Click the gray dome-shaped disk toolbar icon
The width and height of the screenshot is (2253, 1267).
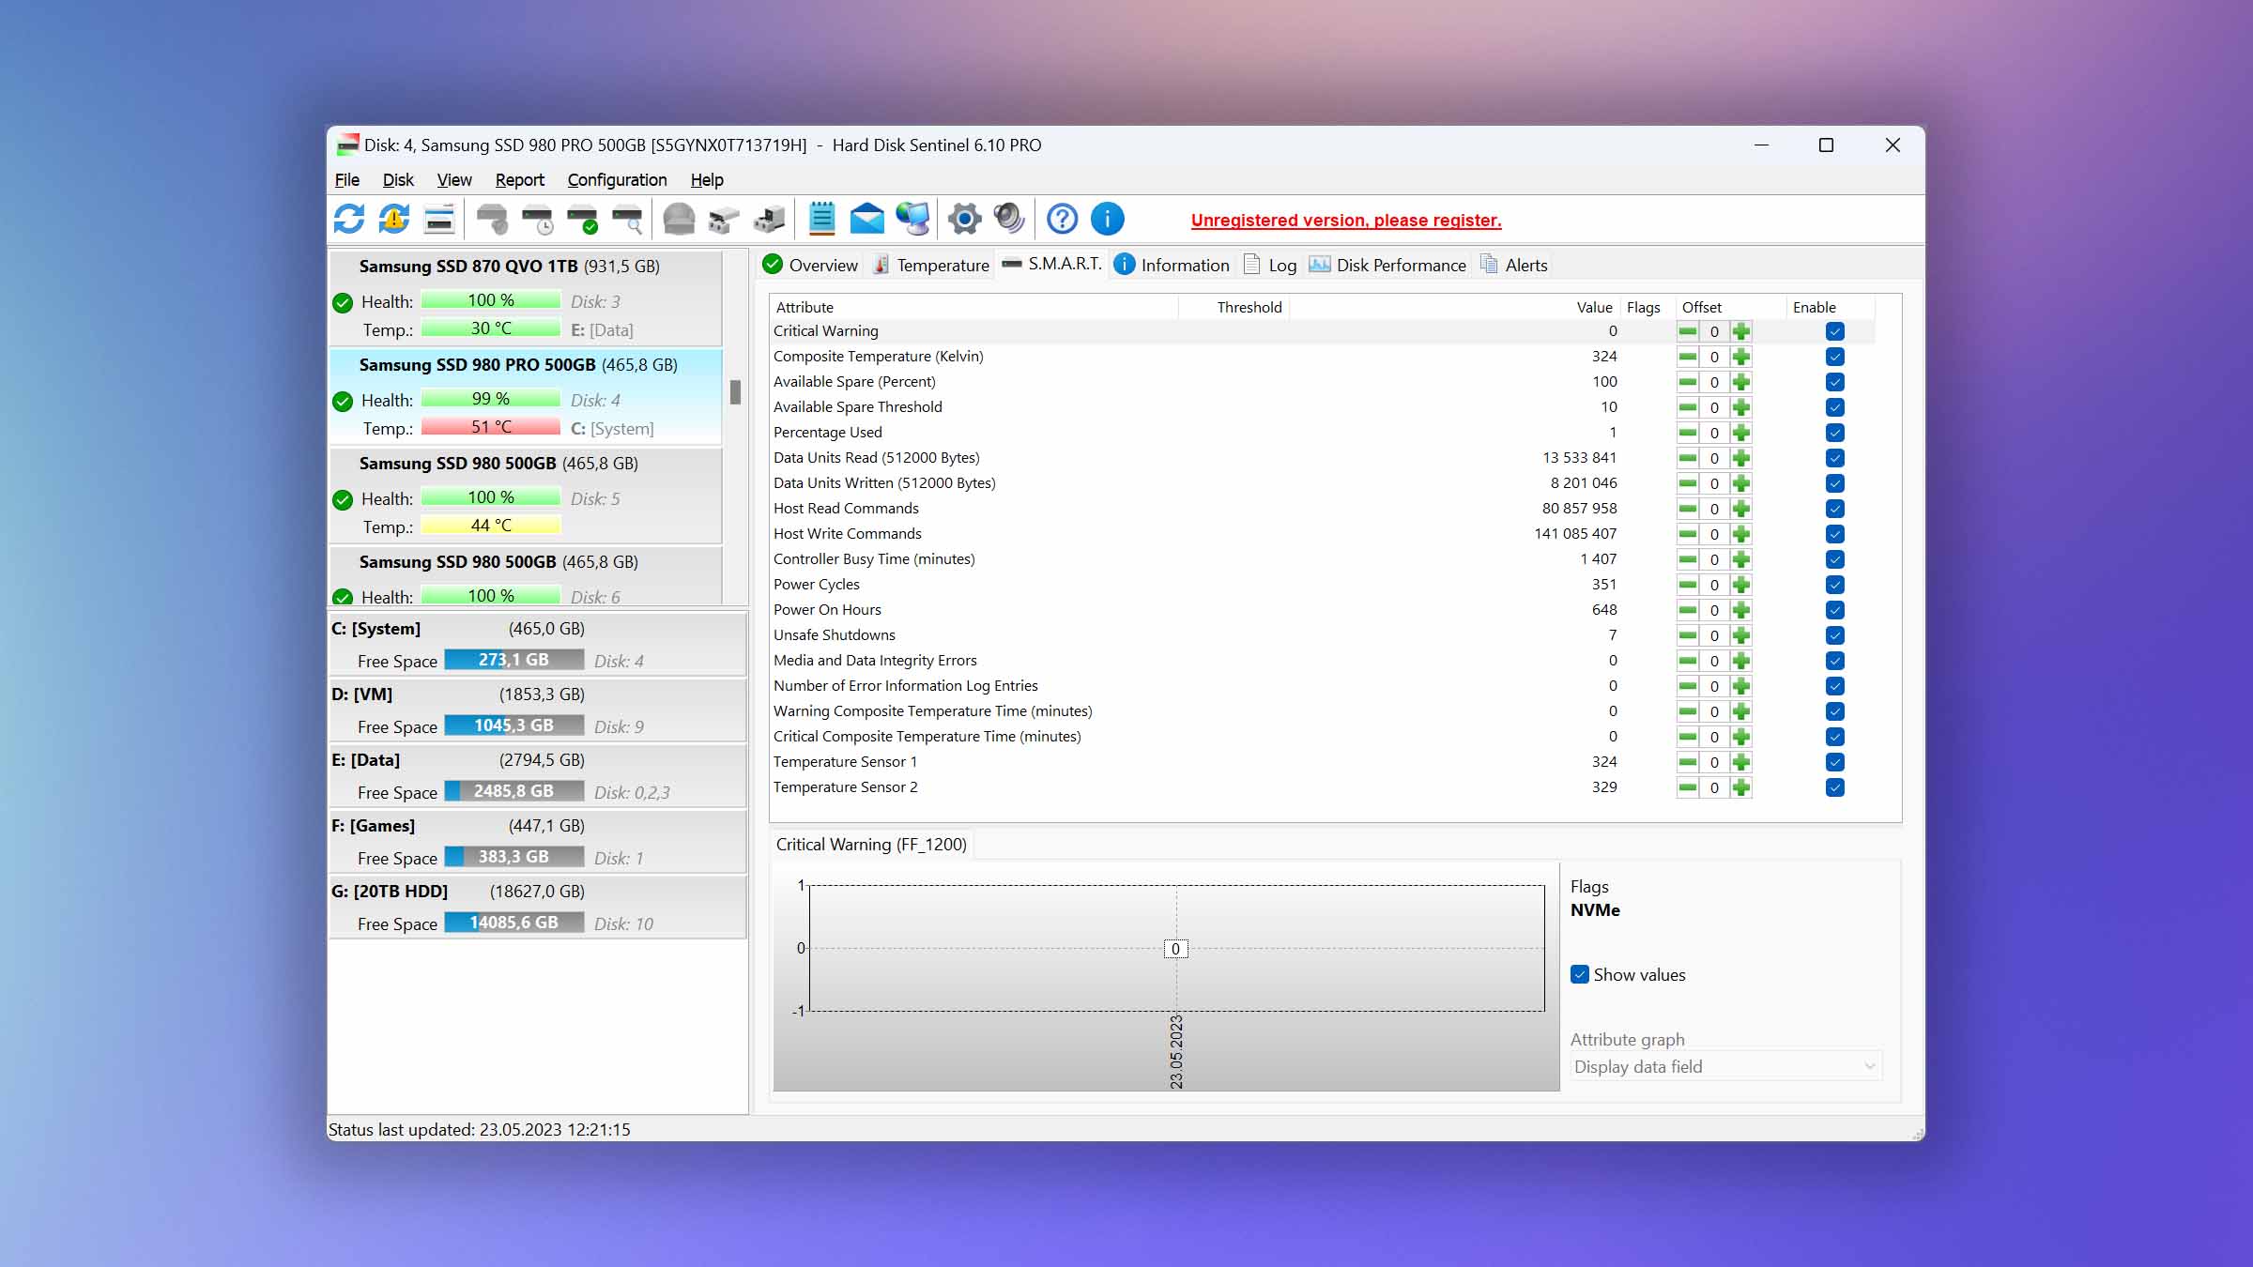pyautogui.click(x=679, y=219)
